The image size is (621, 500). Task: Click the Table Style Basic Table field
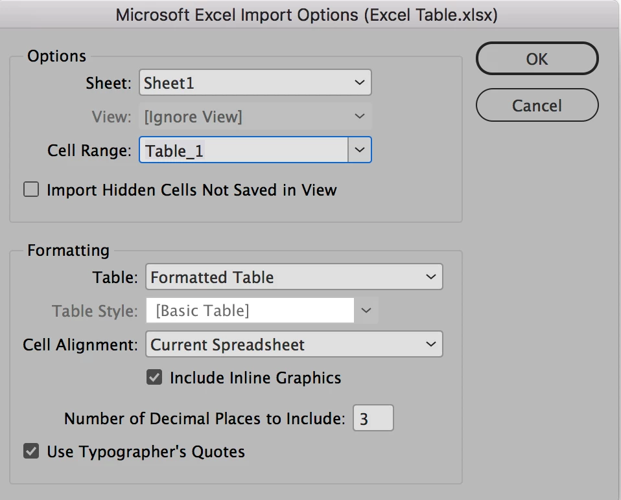(x=250, y=311)
